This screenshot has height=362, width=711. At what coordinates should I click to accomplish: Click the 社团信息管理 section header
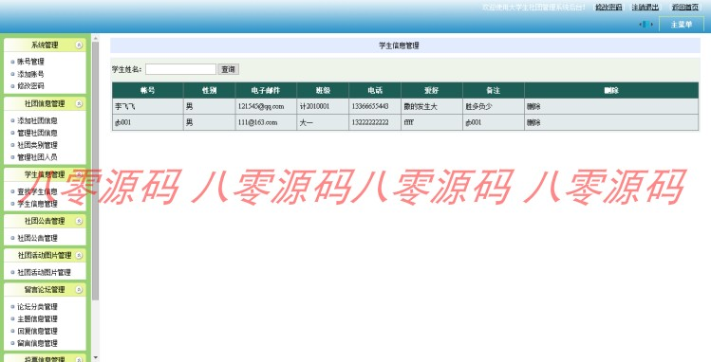click(45, 103)
